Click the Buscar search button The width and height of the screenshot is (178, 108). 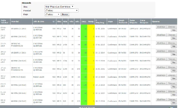65,14
